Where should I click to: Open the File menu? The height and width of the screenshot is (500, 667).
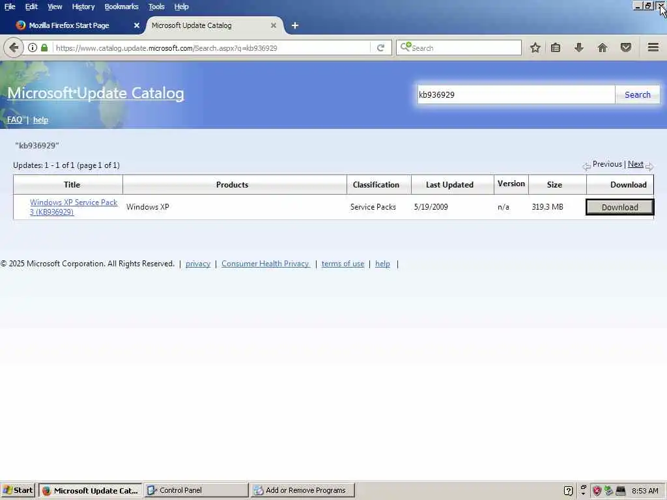point(10,7)
